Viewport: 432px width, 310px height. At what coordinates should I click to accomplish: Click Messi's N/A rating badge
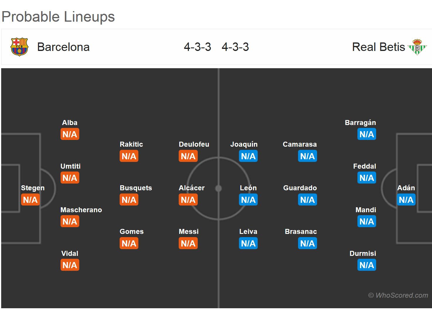188,243
